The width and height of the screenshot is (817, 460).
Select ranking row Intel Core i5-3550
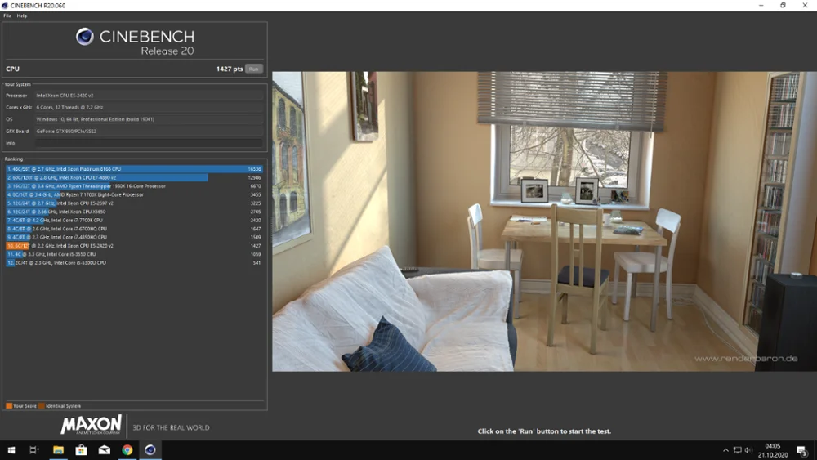(134, 254)
